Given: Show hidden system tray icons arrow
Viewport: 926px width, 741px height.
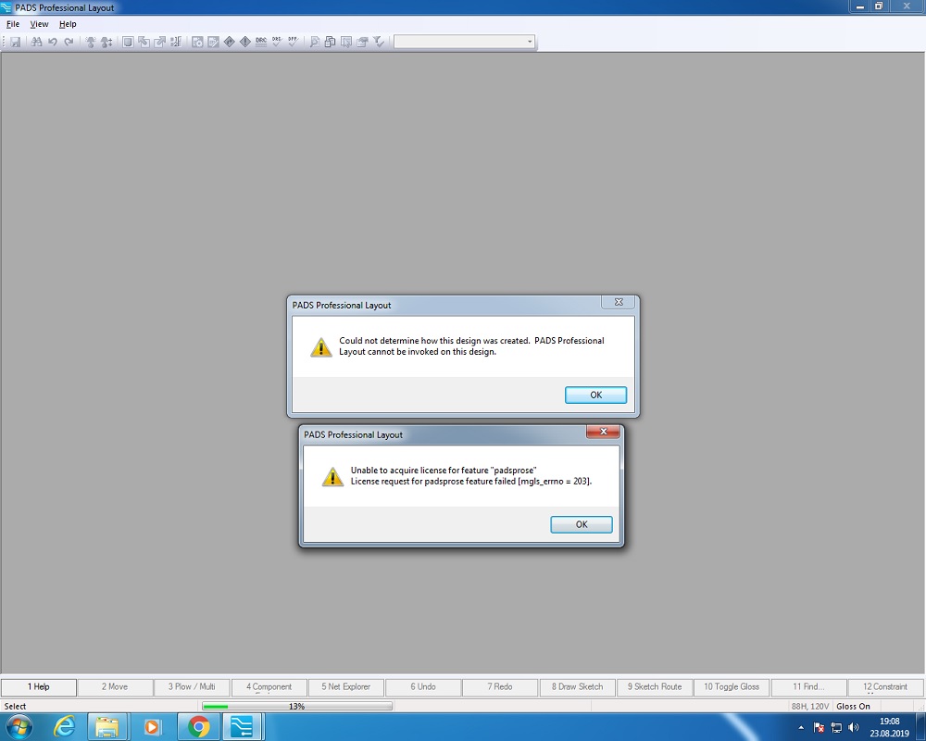Looking at the screenshot, I should point(801,727).
